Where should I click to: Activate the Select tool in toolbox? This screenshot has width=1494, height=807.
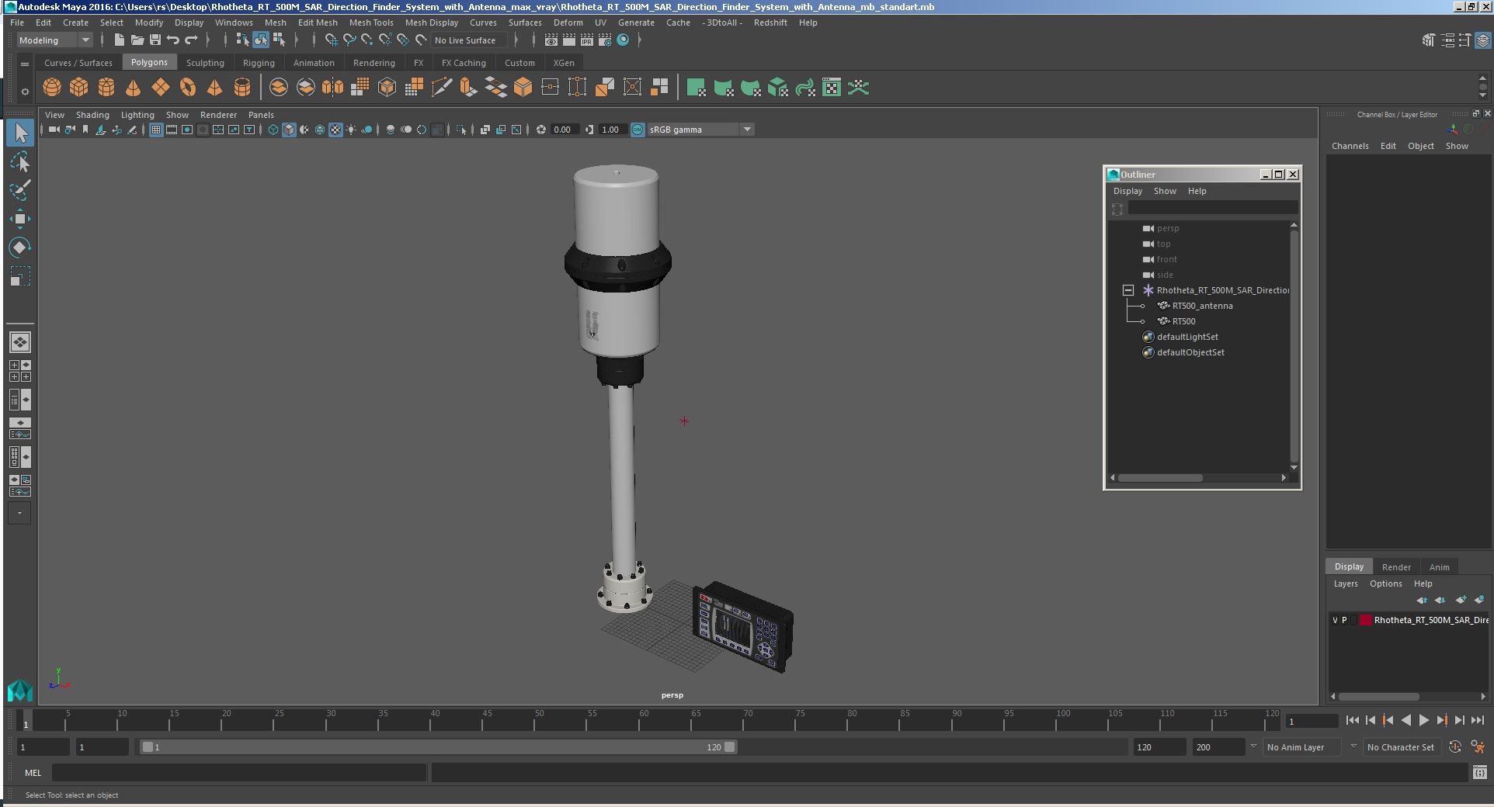20,133
